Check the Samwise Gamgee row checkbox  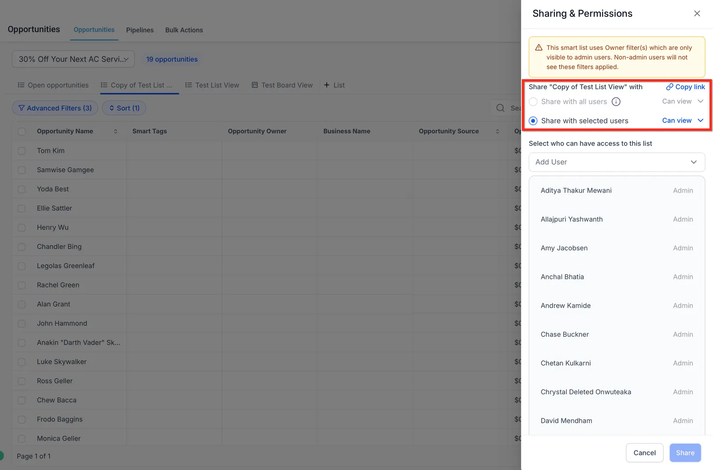21,170
